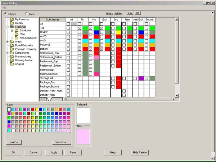Image resolution: width=216 pixels, height=162 pixels.
Task: Select the Power05 subclass row label
Action: click(53, 45)
